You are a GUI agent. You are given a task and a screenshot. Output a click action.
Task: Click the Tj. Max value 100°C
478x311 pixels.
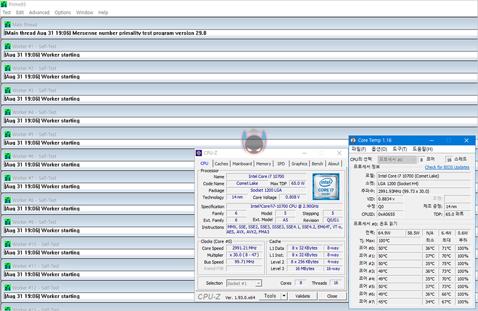tap(399, 240)
